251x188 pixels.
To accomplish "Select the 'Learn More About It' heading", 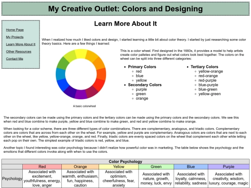I will click(125, 24).
